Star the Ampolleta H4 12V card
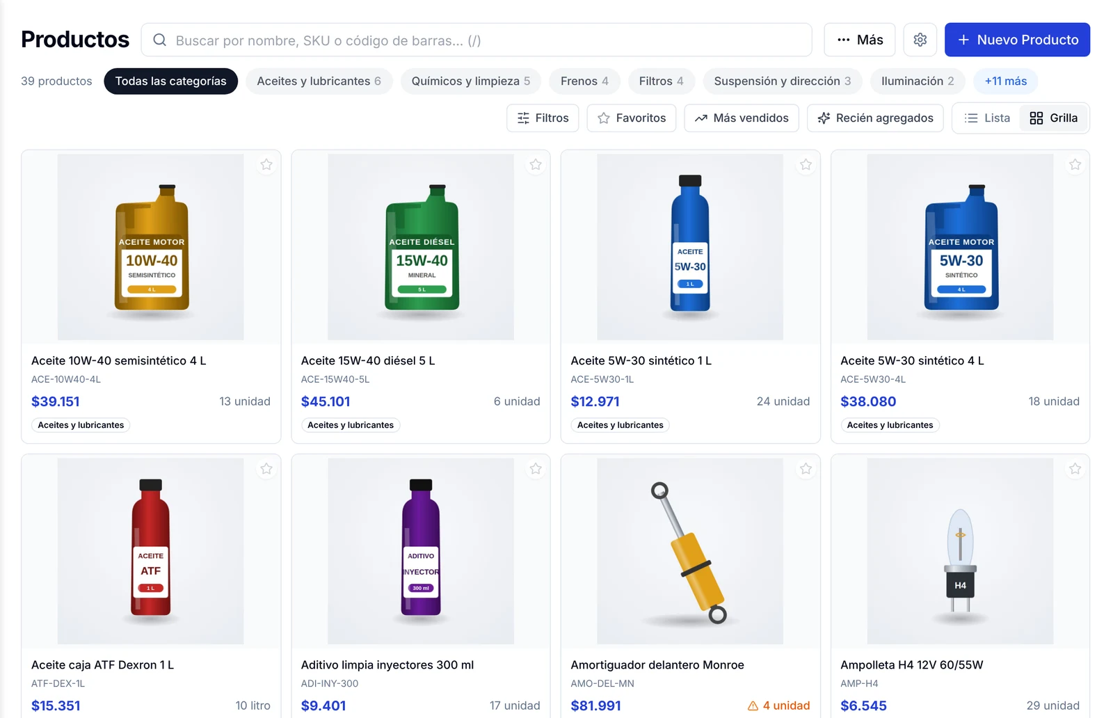The image size is (1113, 718). (1075, 469)
